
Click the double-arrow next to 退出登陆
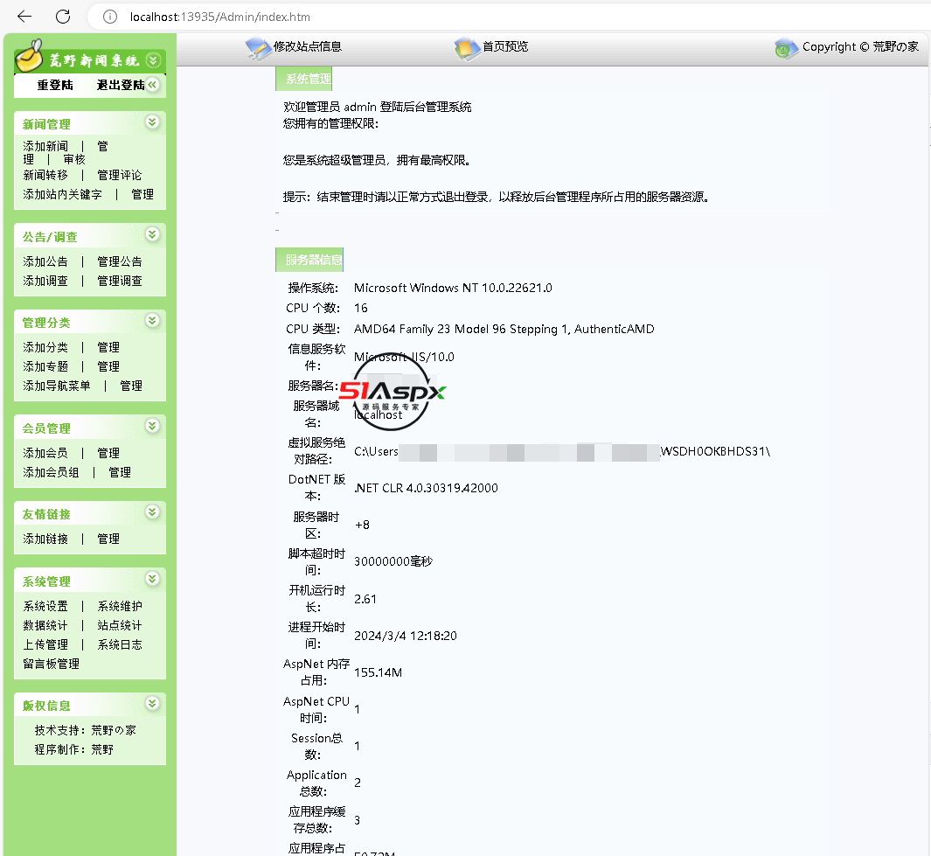tap(153, 85)
